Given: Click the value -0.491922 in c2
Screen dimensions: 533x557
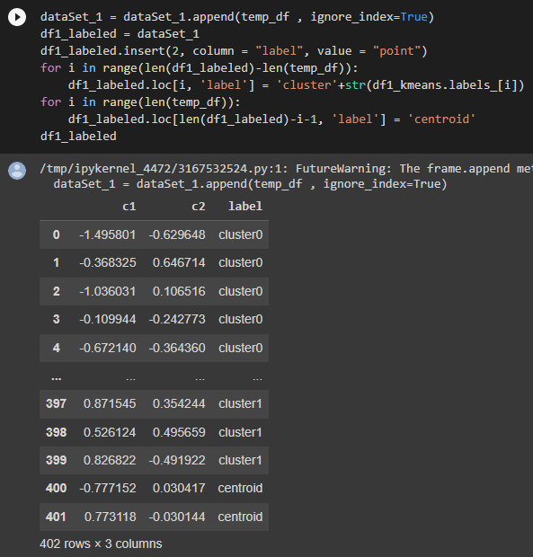Looking at the screenshot, I should click(x=177, y=460).
